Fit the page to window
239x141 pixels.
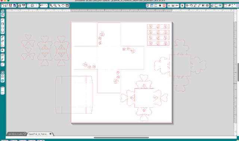67,6
